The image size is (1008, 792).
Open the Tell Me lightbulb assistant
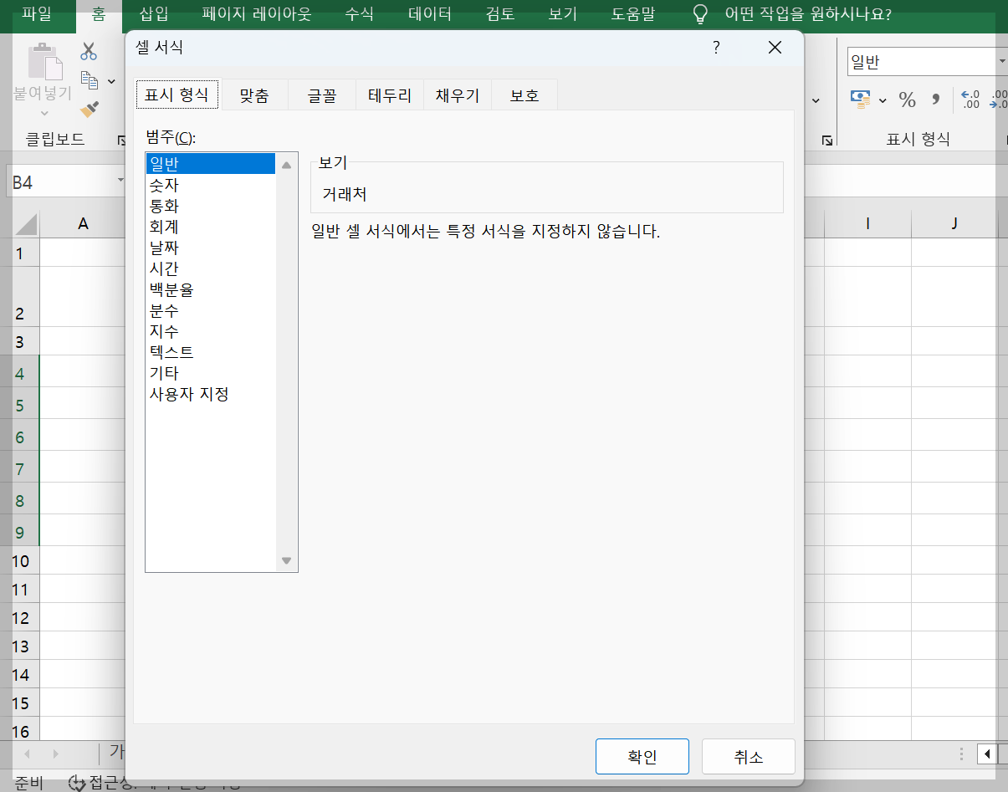click(699, 14)
